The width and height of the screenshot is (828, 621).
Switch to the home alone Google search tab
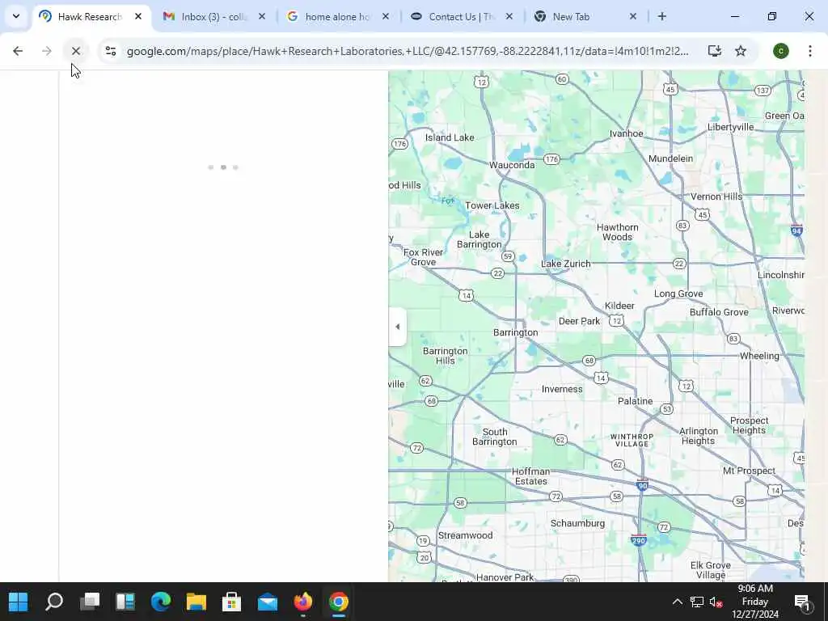[337, 17]
